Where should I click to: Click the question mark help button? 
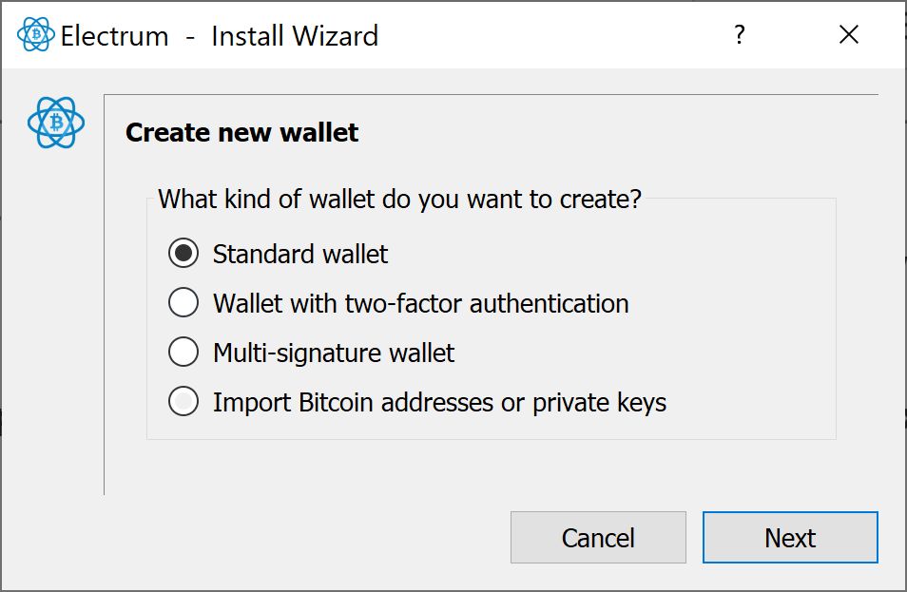click(x=739, y=35)
